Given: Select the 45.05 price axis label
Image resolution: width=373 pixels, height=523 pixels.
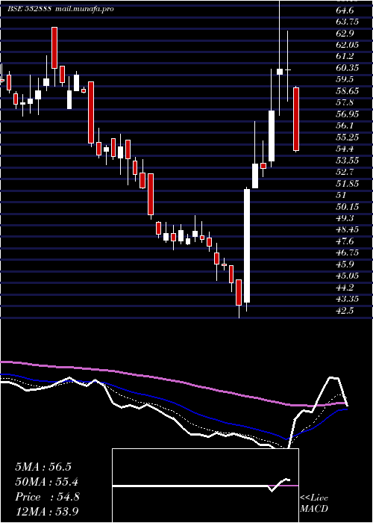Looking at the screenshot, I should tap(348, 276).
